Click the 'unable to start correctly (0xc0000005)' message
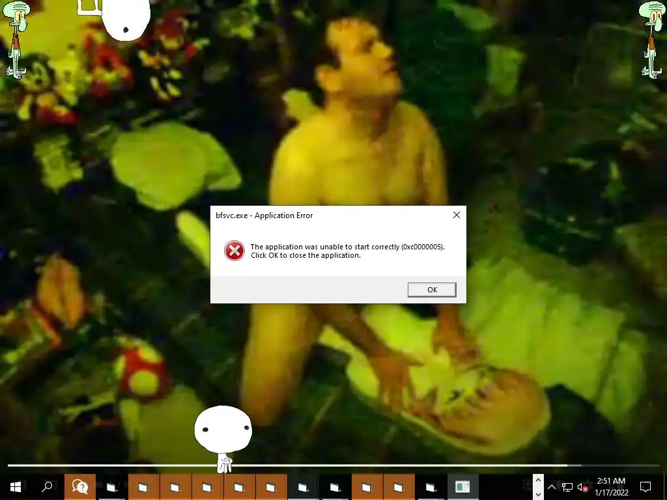667x500 pixels. (348, 247)
